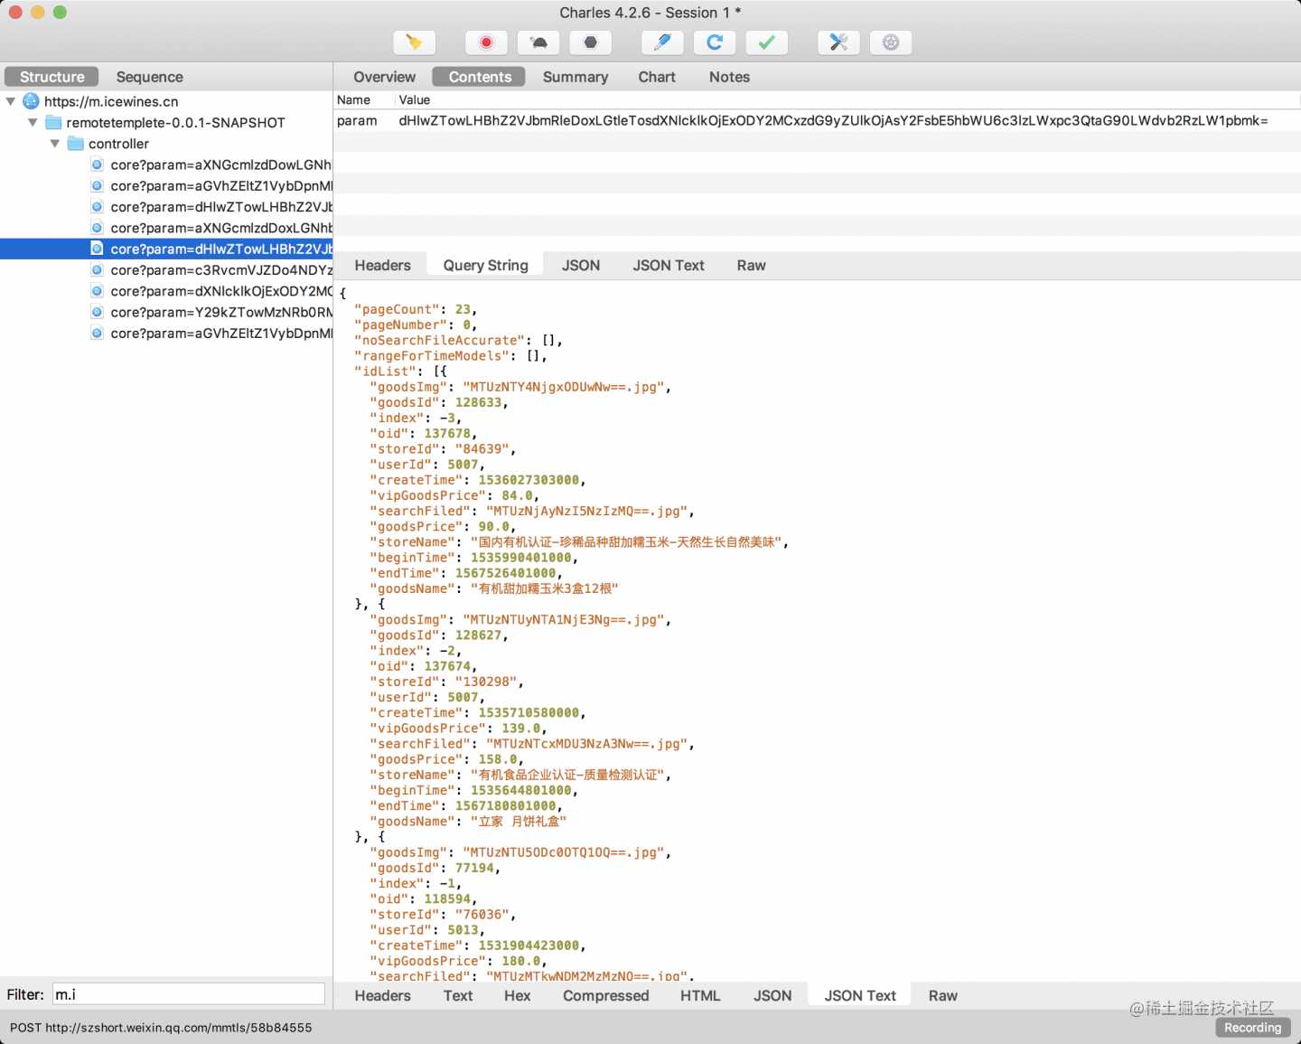Viewport: 1301px width, 1044px height.
Task: Open the response Text tab
Action: [x=458, y=995]
